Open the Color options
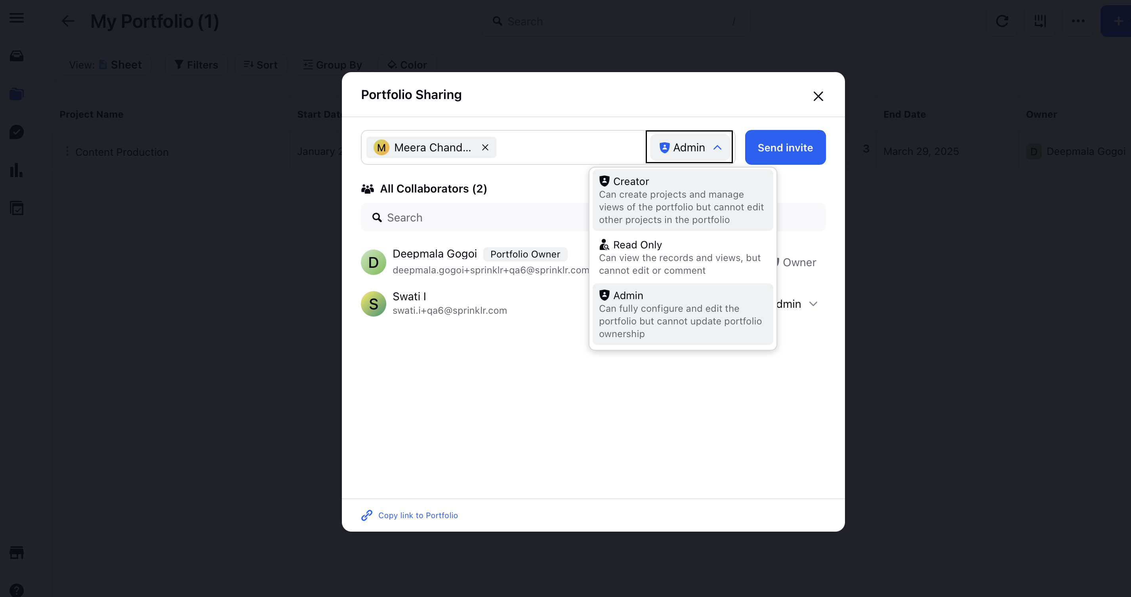This screenshot has height=597, width=1131. [407, 65]
